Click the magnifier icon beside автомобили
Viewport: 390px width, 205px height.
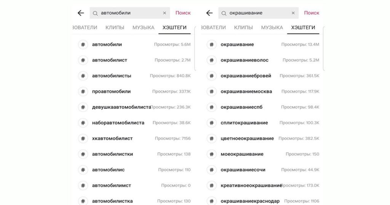(95, 13)
